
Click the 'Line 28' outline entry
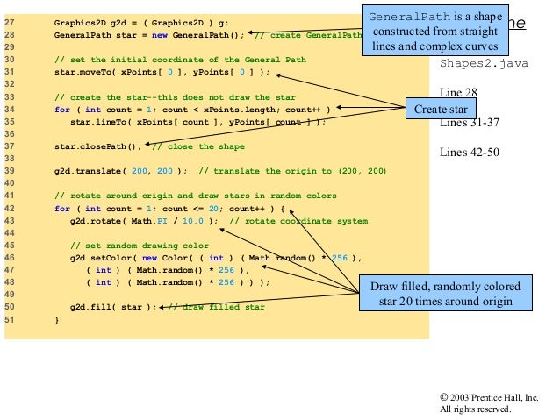tap(458, 92)
